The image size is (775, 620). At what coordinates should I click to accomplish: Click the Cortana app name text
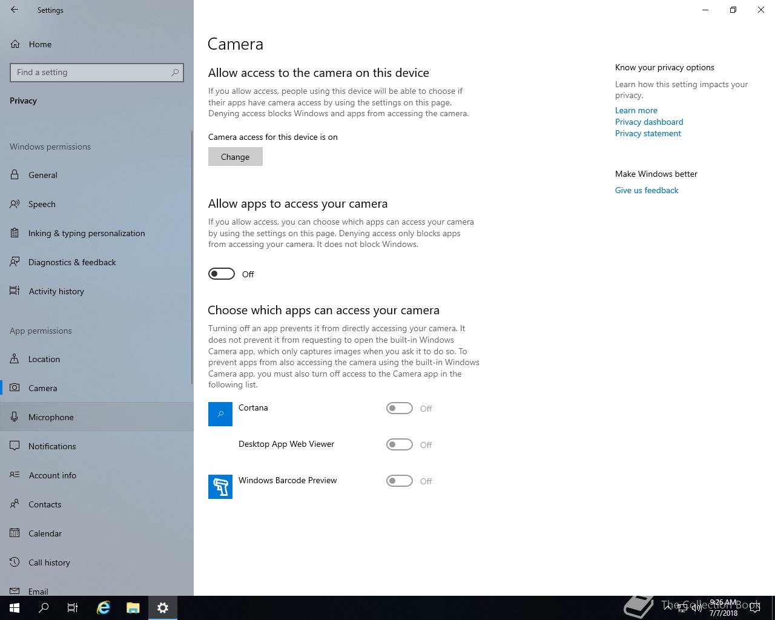click(253, 407)
